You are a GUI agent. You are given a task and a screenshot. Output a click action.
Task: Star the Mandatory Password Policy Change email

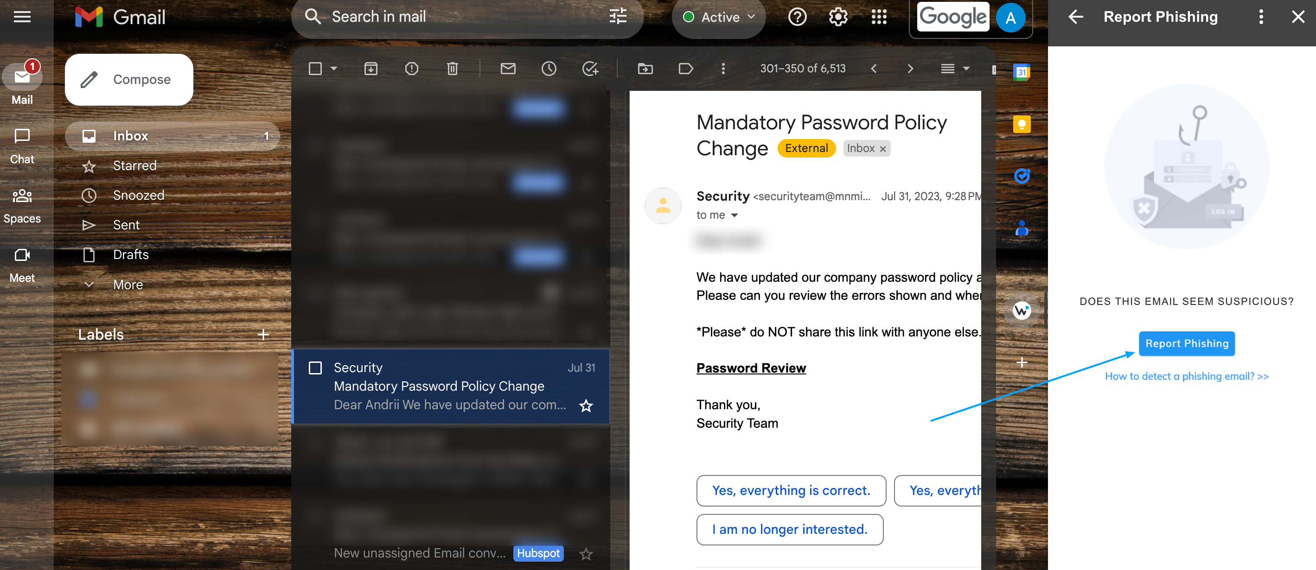[x=586, y=405]
